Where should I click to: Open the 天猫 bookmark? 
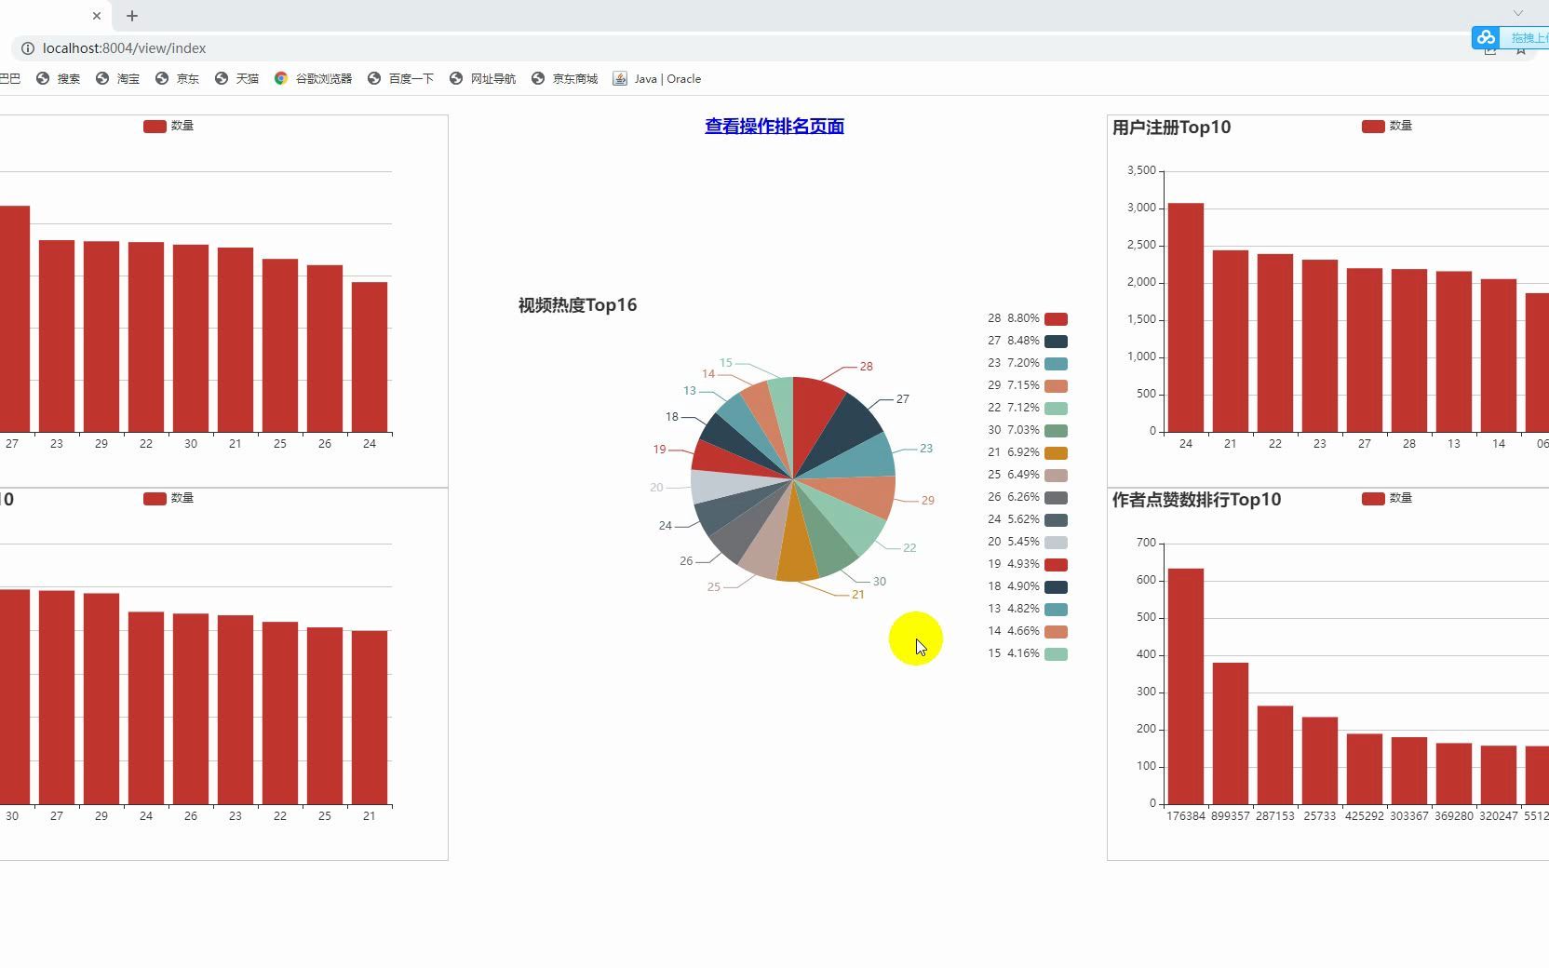tap(236, 79)
